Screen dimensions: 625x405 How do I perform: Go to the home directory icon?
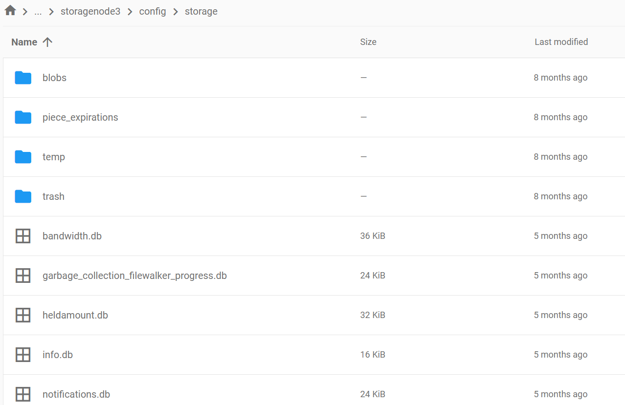(10, 11)
